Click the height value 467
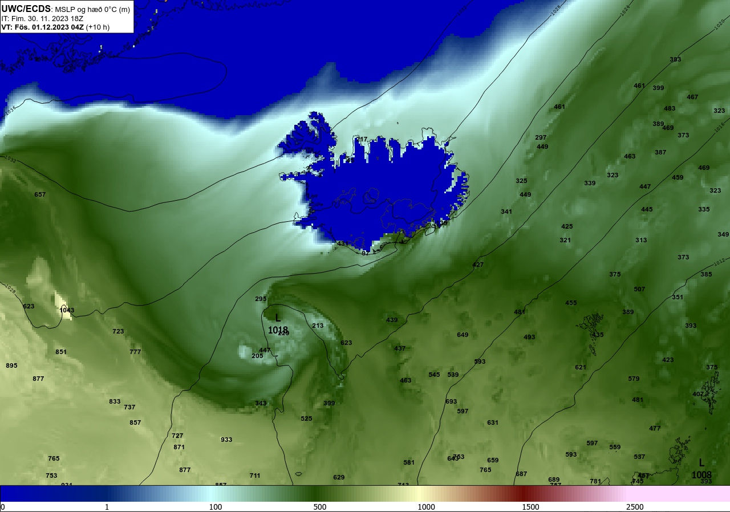Screen dimensions: 730x512 point(692,97)
